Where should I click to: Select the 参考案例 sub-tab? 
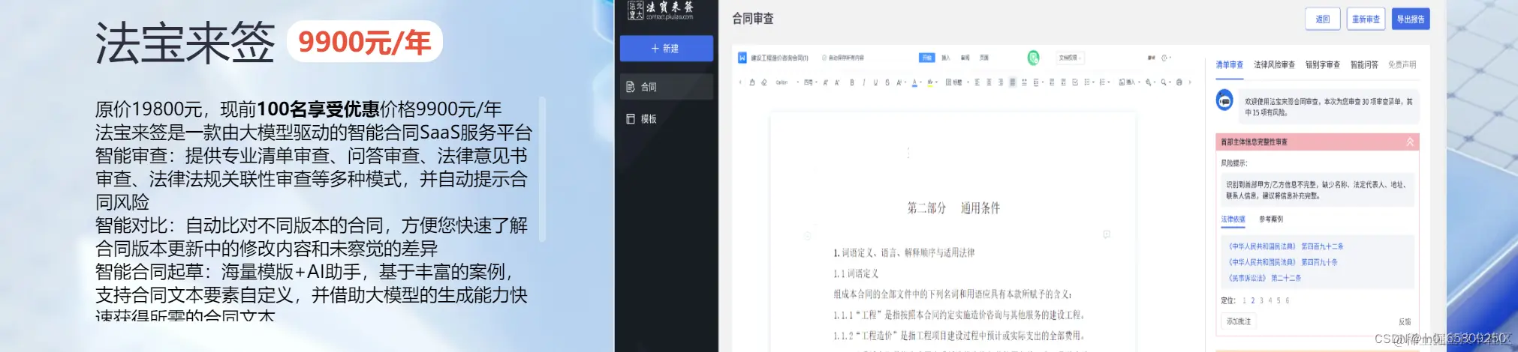click(1271, 219)
